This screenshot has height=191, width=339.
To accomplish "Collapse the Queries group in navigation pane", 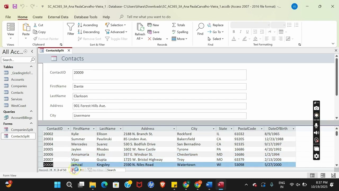I will [x=31, y=111].
